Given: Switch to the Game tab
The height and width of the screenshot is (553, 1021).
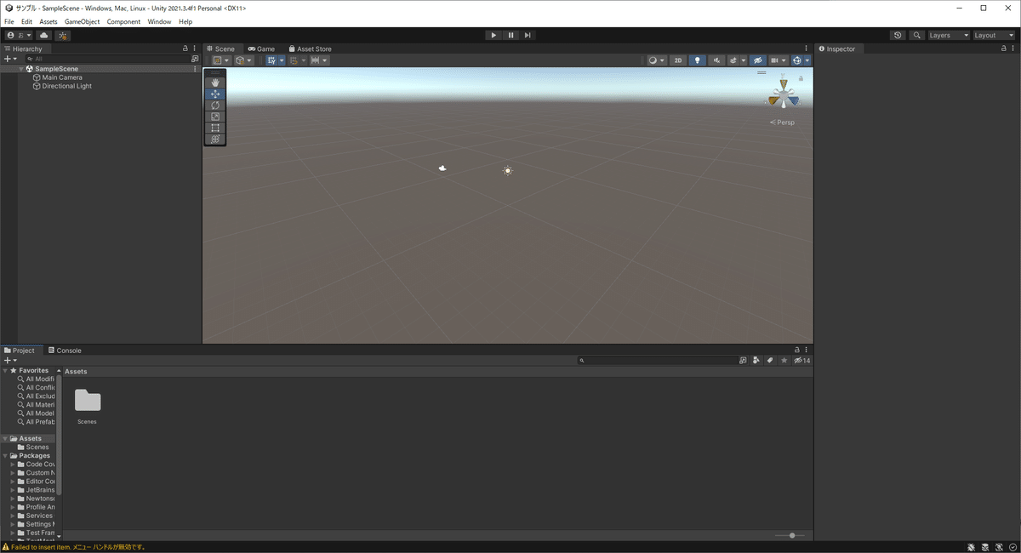Looking at the screenshot, I should pyautogui.click(x=261, y=48).
